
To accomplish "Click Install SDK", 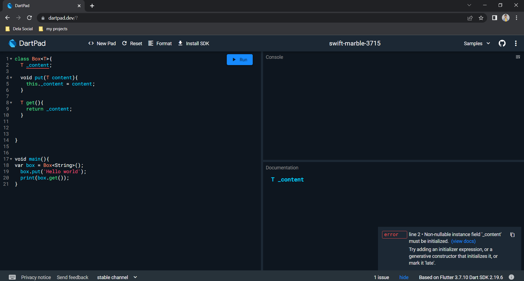I will click(x=193, y=43).
